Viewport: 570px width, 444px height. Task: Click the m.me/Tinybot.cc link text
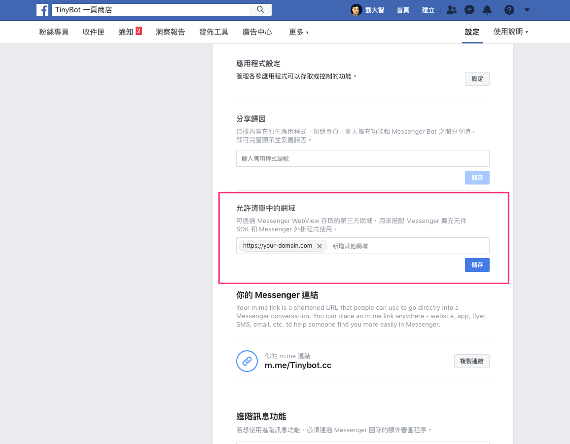[298, 366]
